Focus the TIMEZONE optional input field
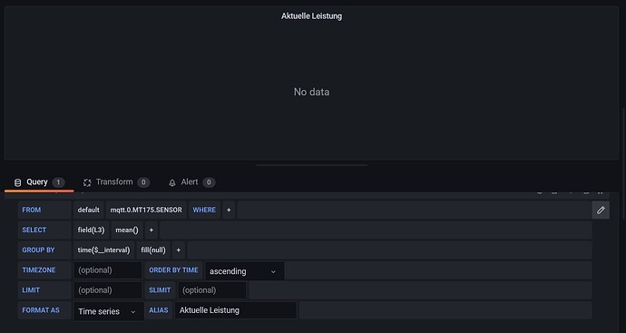The image size is (626, 333). 108,270
